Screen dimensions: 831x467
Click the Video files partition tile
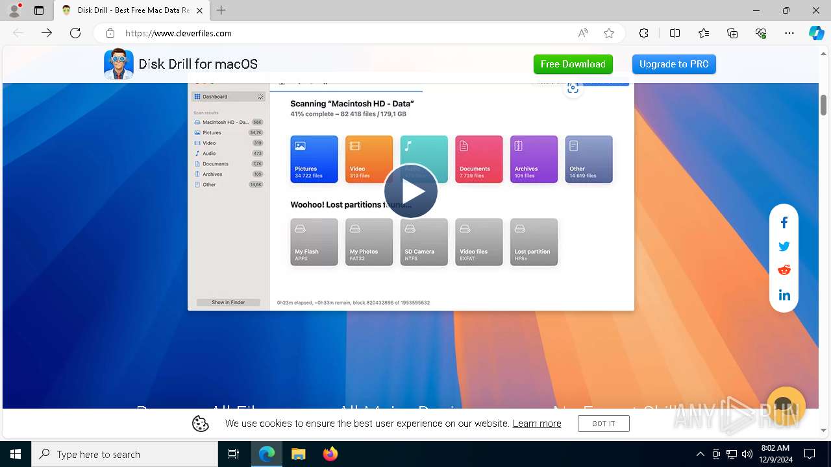tap(479, 242)
